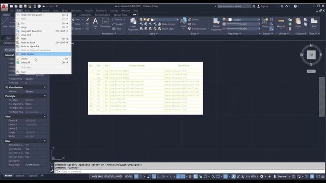Expand the Layers panel flyout
This screenshot has width=326, height=183.
[x=153, y=34]
